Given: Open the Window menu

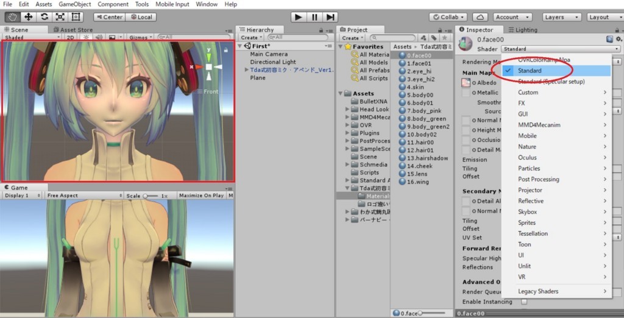Looking at the screenshot, I should pos(207,4).
